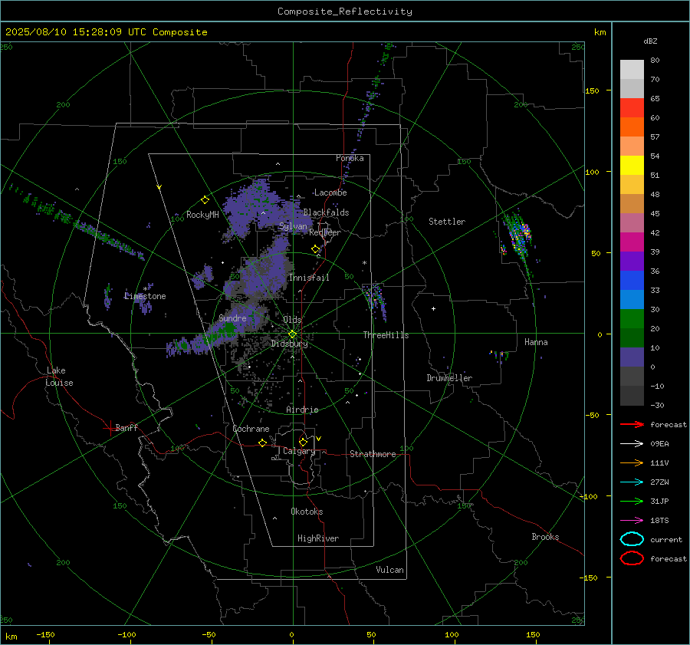Click the Brooks label
This screenshot has height=645, width=690.
click(545, 537)
